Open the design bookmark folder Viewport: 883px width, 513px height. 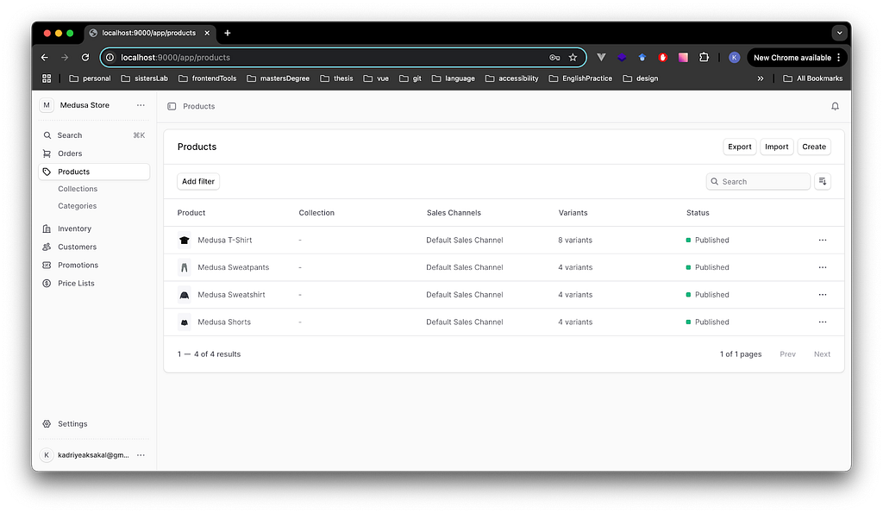[x=641, y=78]
